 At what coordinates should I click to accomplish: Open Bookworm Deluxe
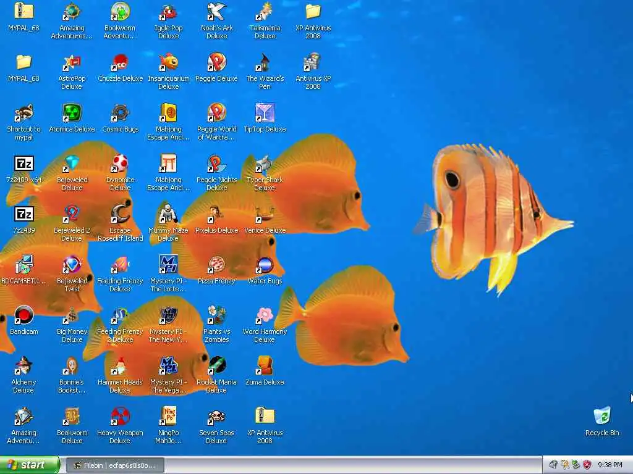click(72, 426)
